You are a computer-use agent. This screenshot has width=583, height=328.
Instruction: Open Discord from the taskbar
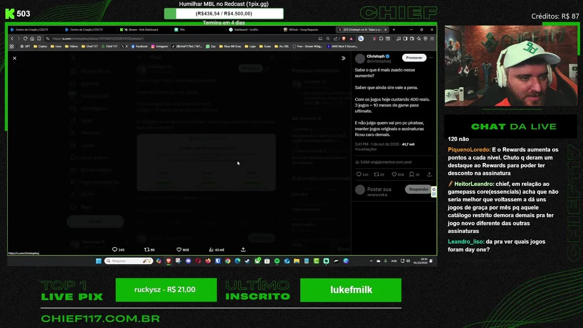click(188, 261)
